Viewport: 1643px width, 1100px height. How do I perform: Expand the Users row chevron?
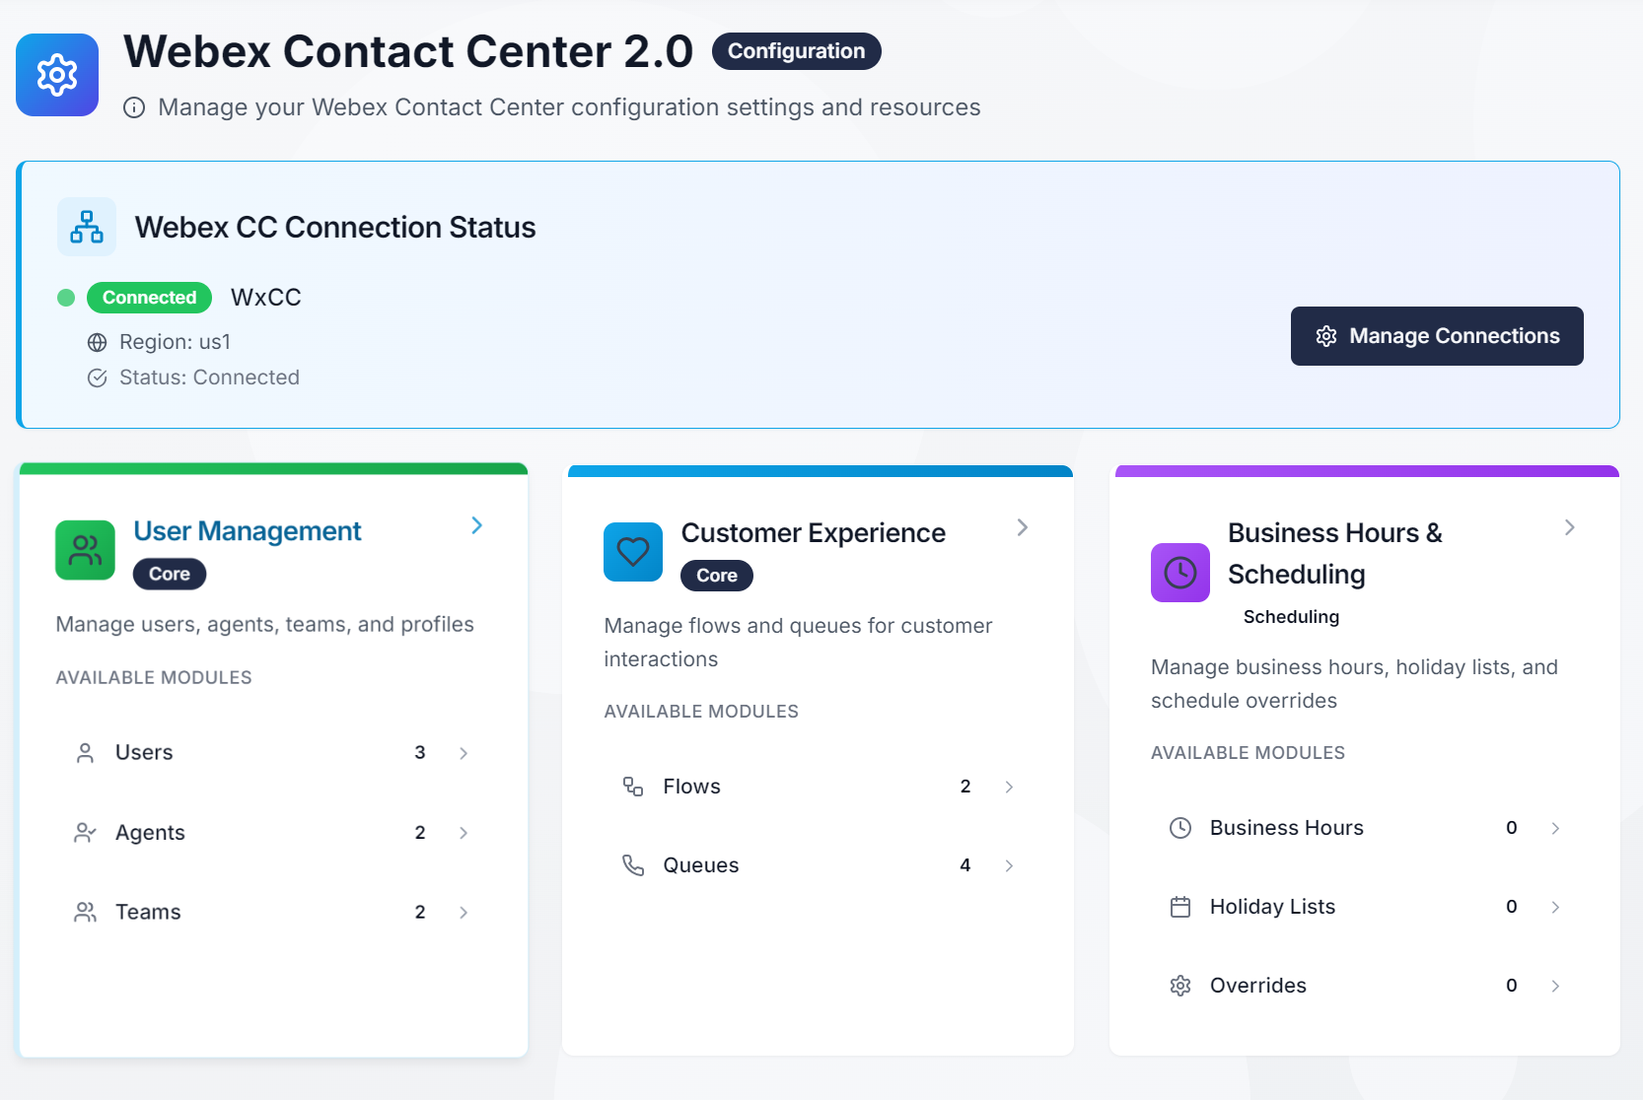pos(464,752)
